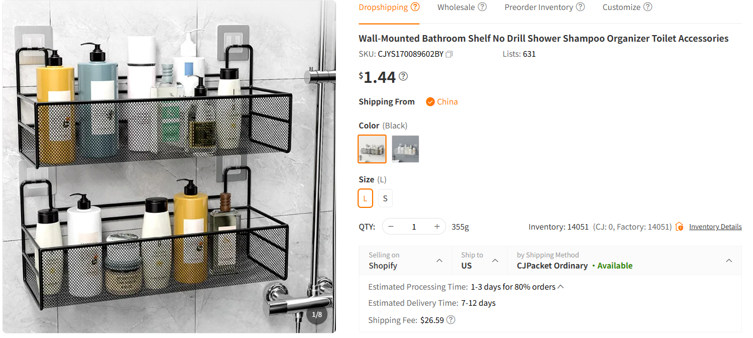Collapse the Estimated Processing Time details

point(561,286)
